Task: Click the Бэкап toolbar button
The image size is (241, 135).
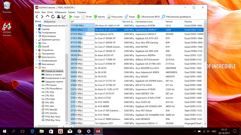Action: click(x=130, y=17)
